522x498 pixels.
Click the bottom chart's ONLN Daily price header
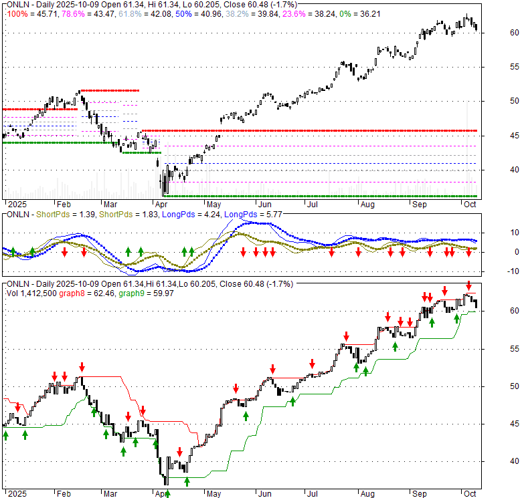(150, 284)
